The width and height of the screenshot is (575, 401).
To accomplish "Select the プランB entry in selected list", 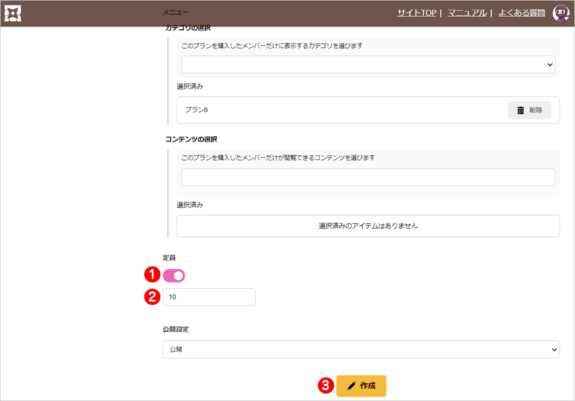I will (x=197, y=110).
